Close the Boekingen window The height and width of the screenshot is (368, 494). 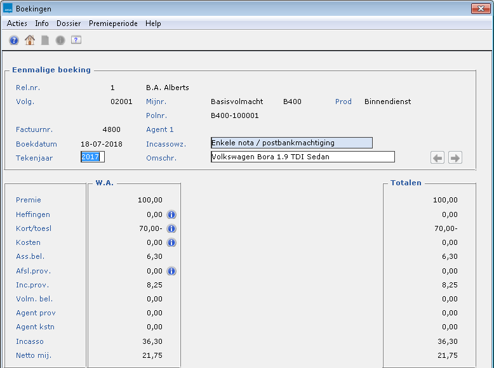[479, 8]
